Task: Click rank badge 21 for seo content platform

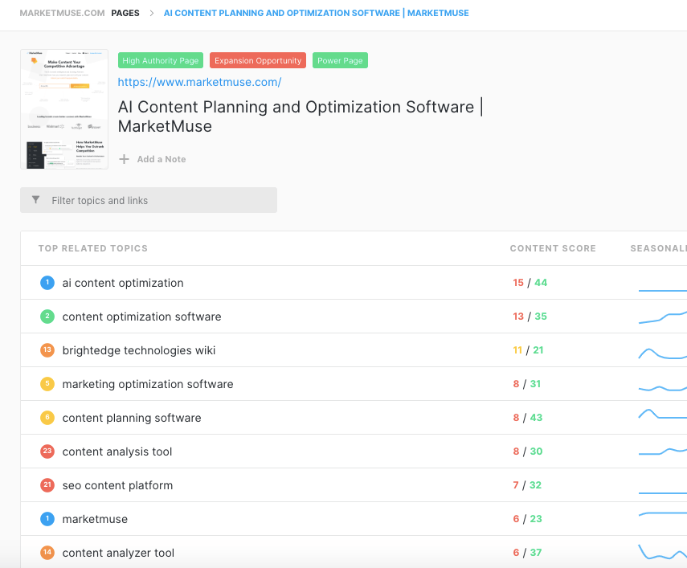Action: pyautogui.click(x=47, y=485)
